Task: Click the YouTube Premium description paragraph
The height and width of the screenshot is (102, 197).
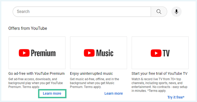Action: point(36,83)
